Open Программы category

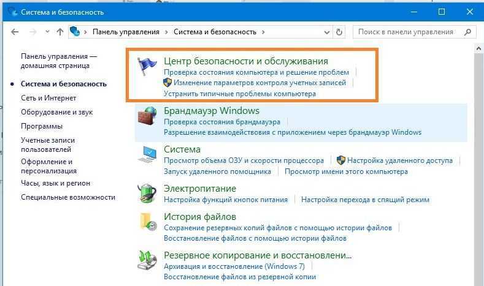(42, 126)
